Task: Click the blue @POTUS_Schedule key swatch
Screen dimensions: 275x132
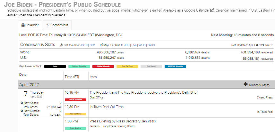Action: click(176, 66)
